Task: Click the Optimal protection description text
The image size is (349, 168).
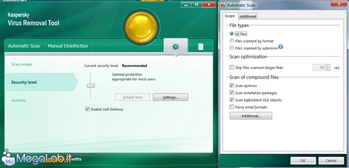Action: 127,75
